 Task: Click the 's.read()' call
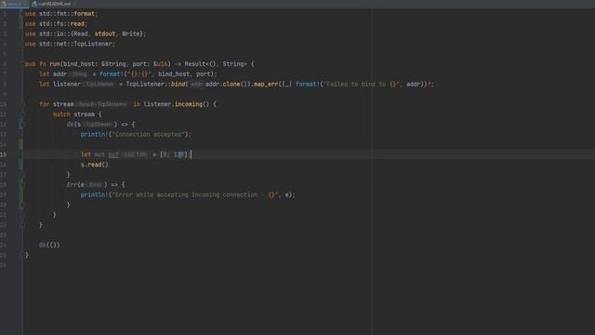tap(95, 165)
